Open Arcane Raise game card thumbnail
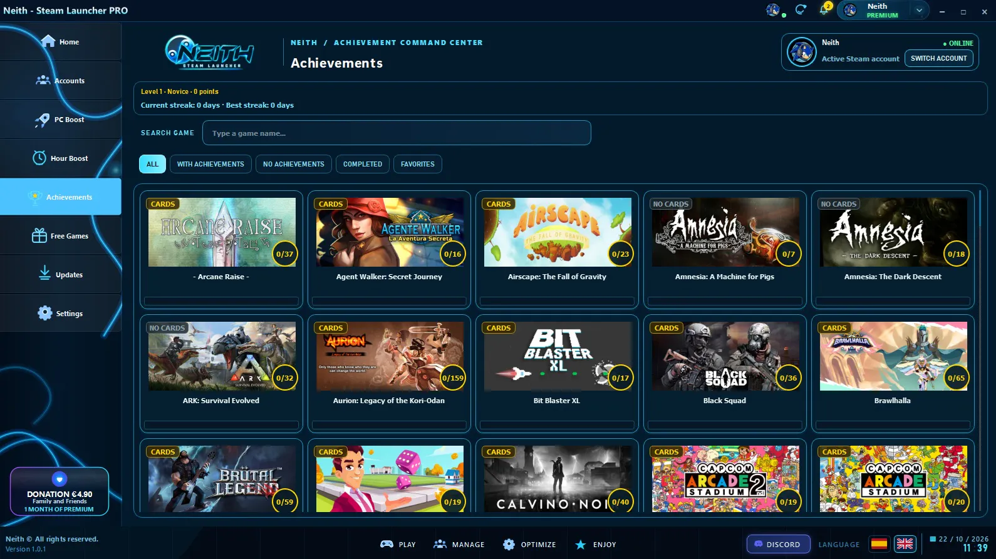The image size is (996, 559). pyautogui.click(x=222, y=232)
